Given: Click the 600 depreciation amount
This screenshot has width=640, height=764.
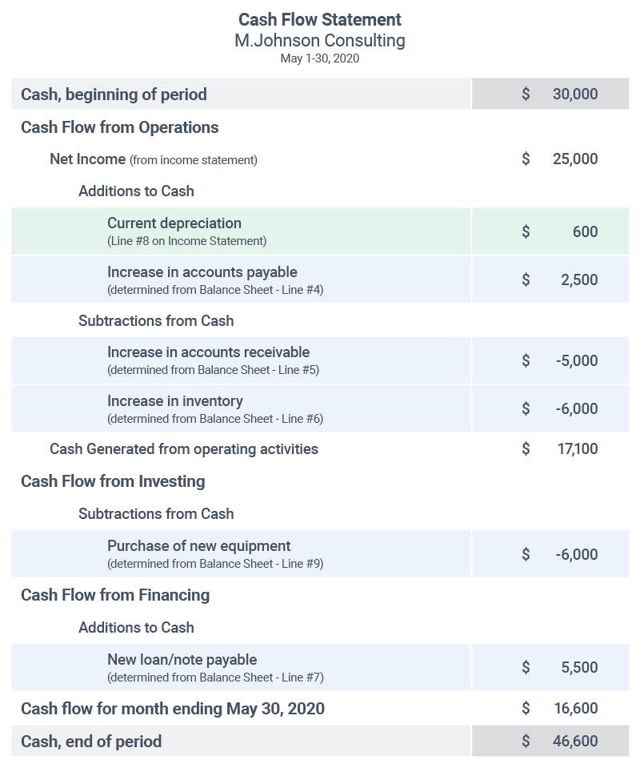Looking at the screenshot, I should [585, 232].
